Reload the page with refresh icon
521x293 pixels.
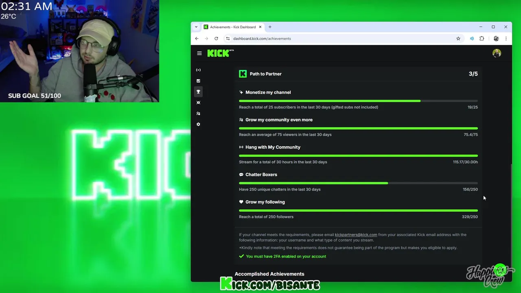click(216, 39)
